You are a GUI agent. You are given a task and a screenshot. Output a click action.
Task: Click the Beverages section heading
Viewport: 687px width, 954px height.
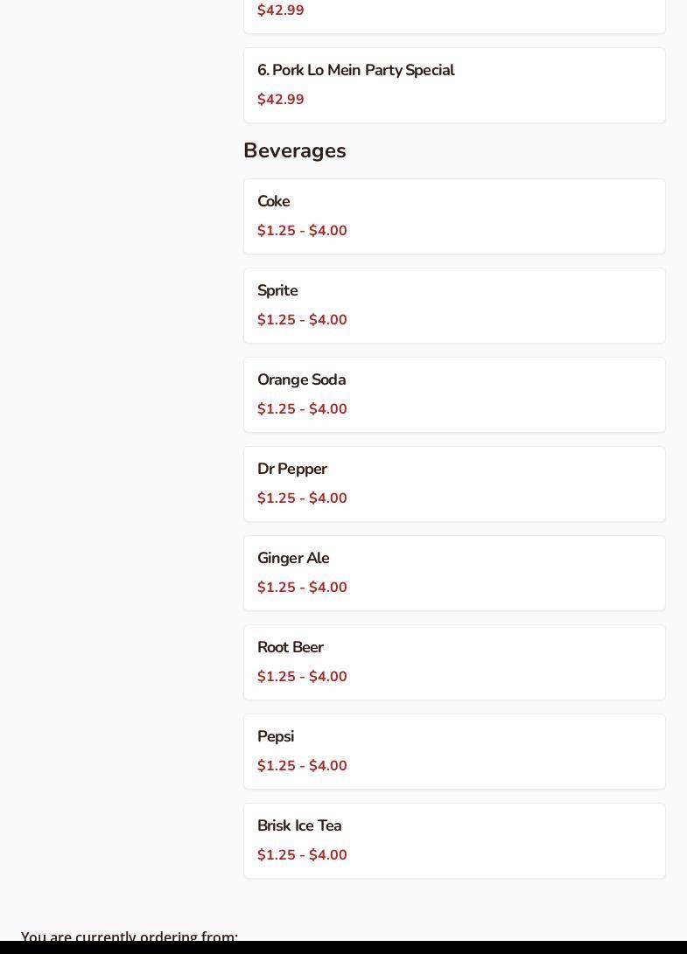pyautogui.click(x=295, y=150)
